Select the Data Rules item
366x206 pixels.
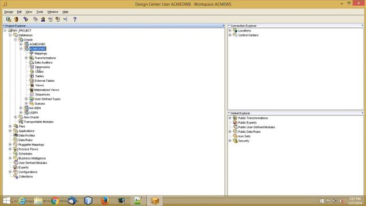[25, 140]
